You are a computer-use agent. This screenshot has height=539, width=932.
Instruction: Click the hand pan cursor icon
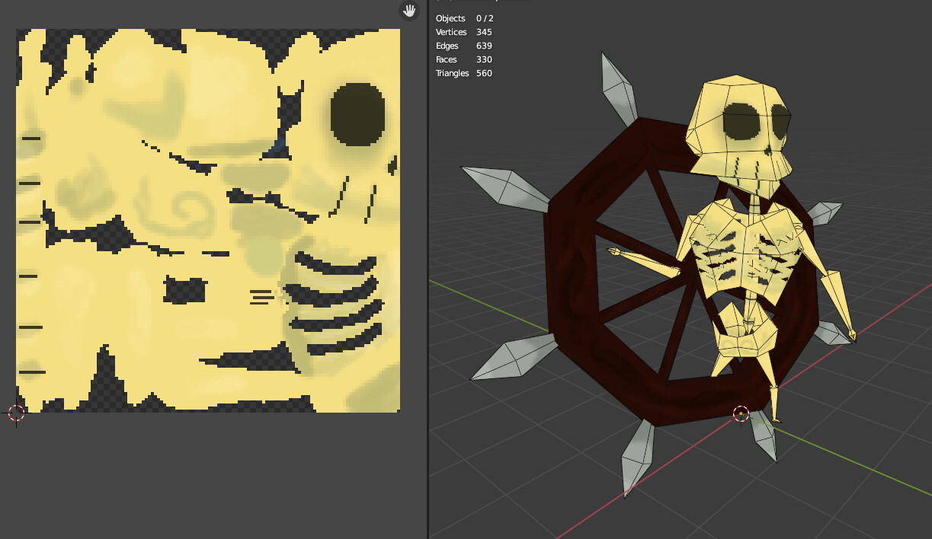tap(408, 11)
